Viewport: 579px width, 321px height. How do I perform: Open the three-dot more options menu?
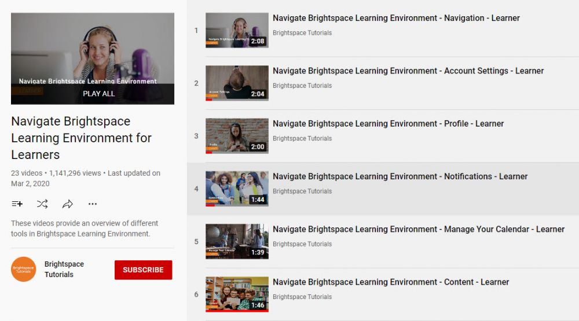pyautogui.click(x=93, y=204)
